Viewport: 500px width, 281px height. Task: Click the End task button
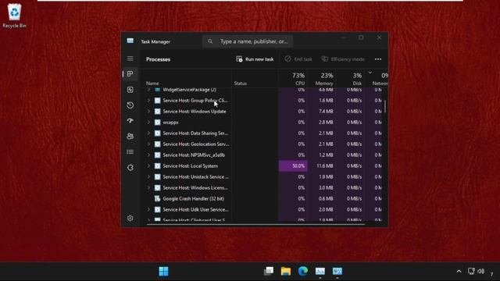pos(298,59)
